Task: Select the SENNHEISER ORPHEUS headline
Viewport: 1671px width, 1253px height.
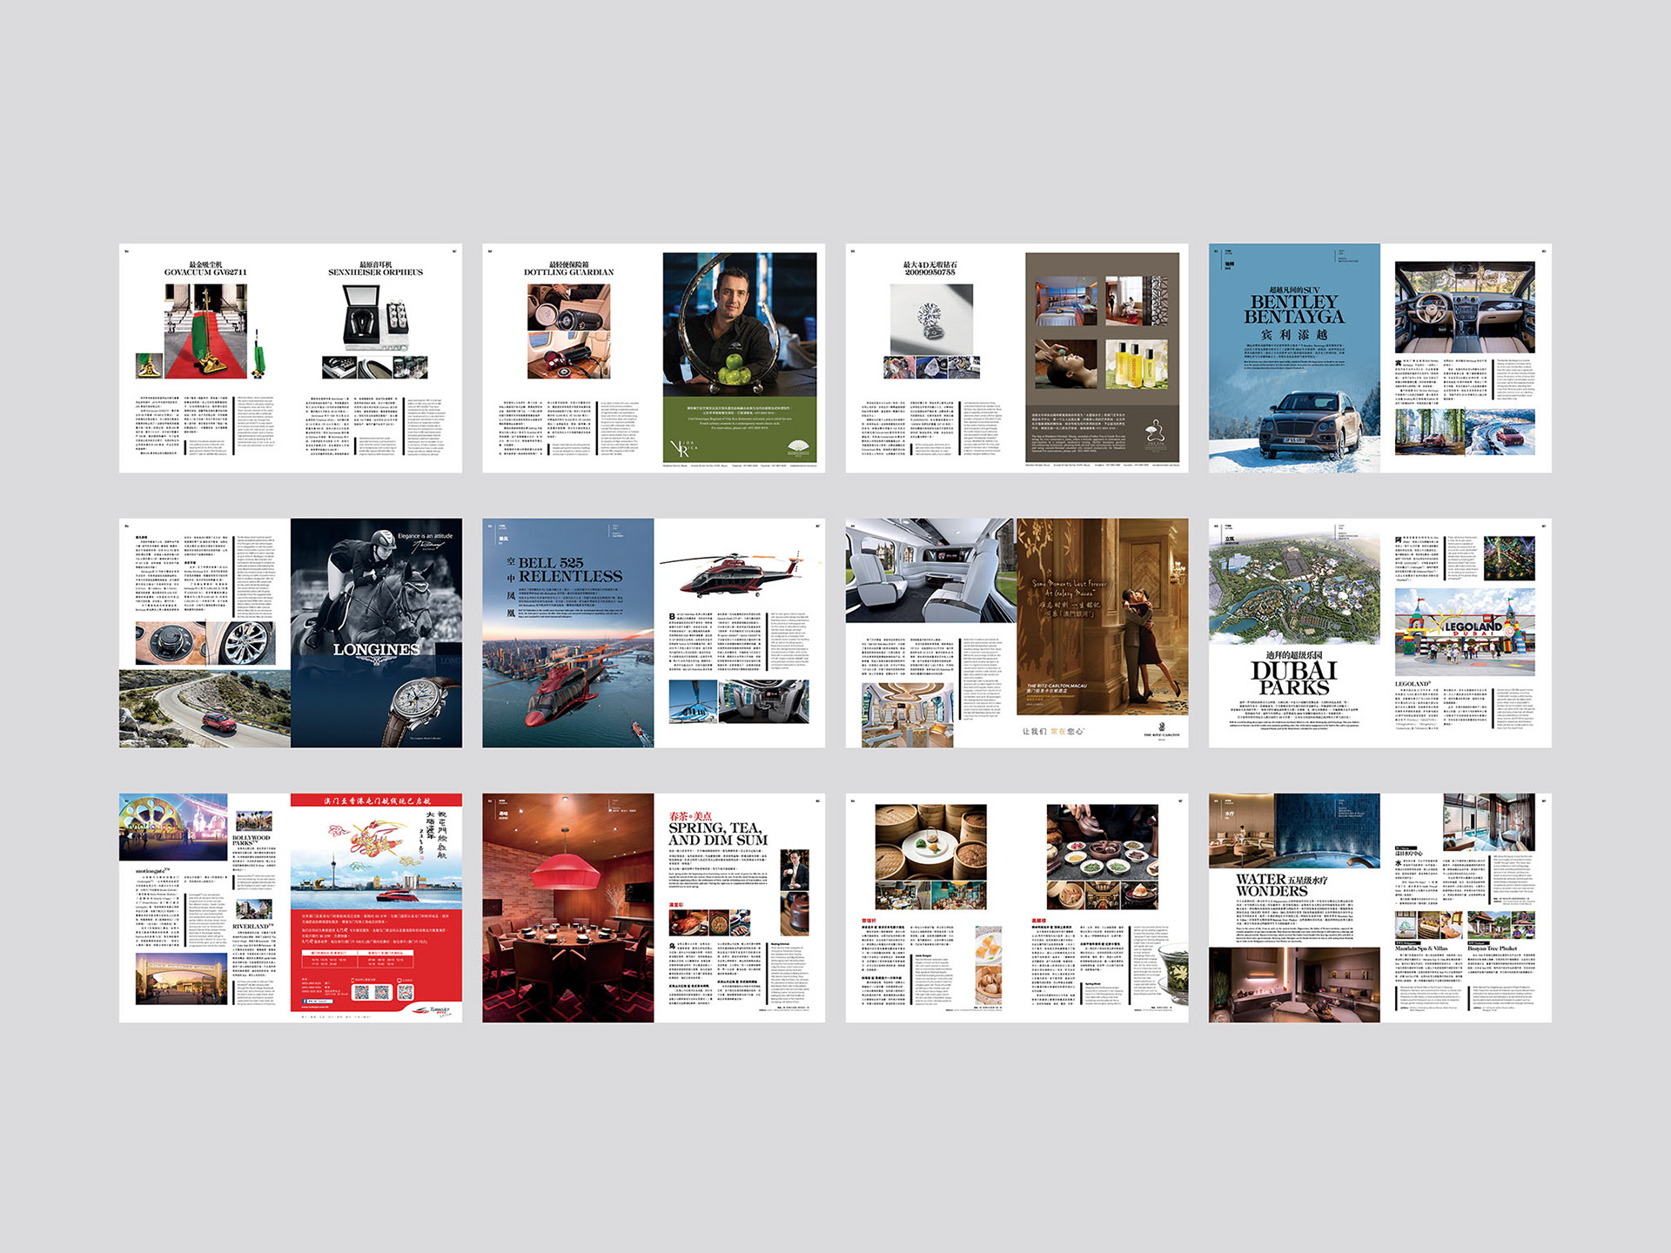Action: click(375, 272)
